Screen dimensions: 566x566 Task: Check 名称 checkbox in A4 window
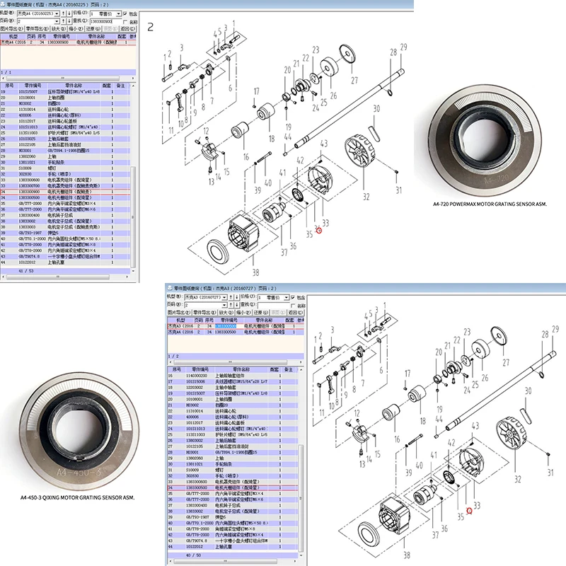(x=125, y=22)
